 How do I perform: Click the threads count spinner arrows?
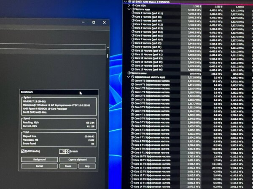(x=67, y=151)
